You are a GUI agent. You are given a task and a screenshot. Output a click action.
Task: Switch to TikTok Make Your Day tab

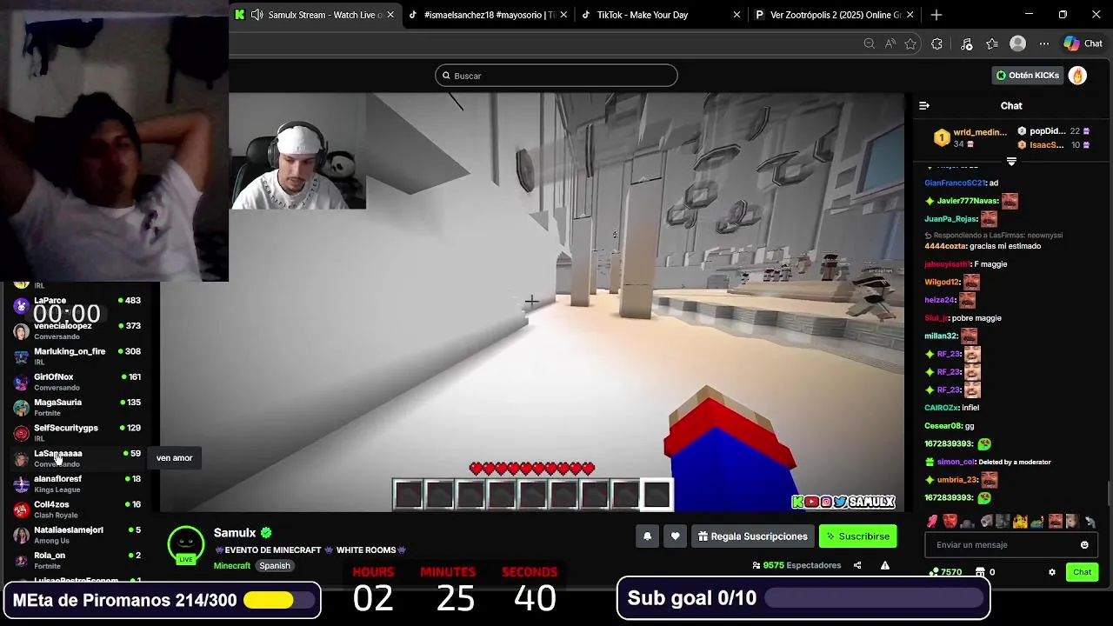(x=660, y=15)
